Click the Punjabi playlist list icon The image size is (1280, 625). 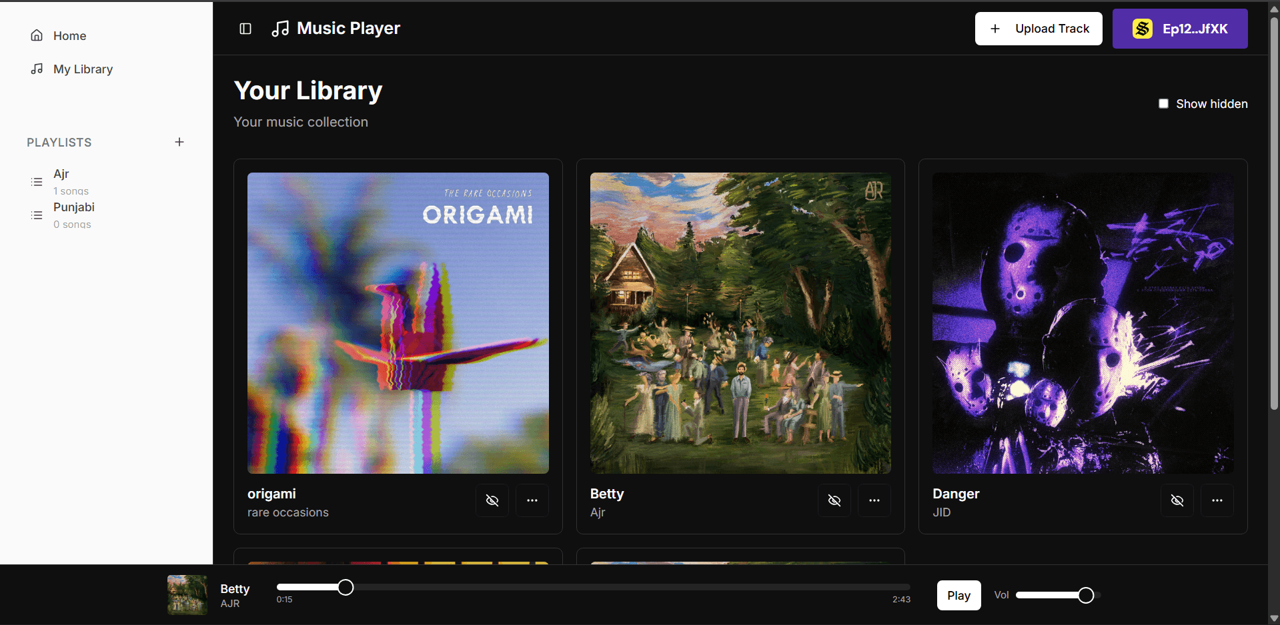tap(37, 215)
